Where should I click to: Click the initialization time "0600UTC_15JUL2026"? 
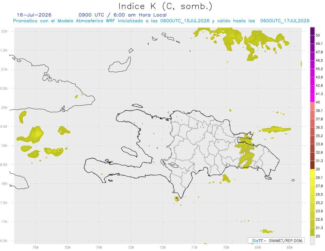185,21
